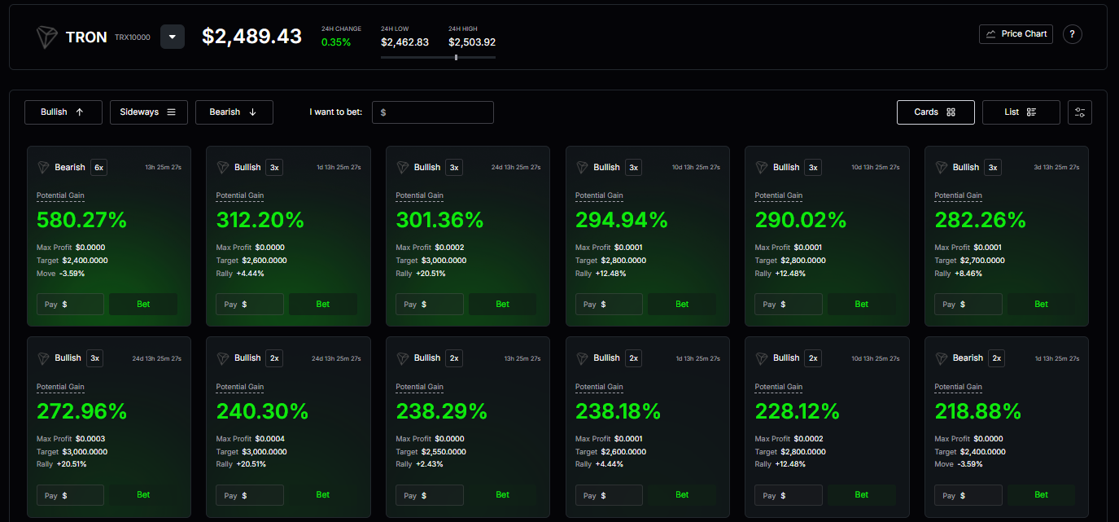1119x522 pixels.
Task: Click the 580.27% potential gain value
Action: [81, 220]
